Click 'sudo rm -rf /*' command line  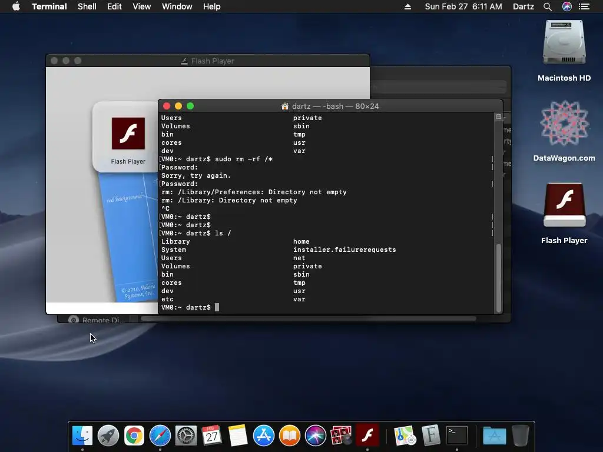[244, 159]
